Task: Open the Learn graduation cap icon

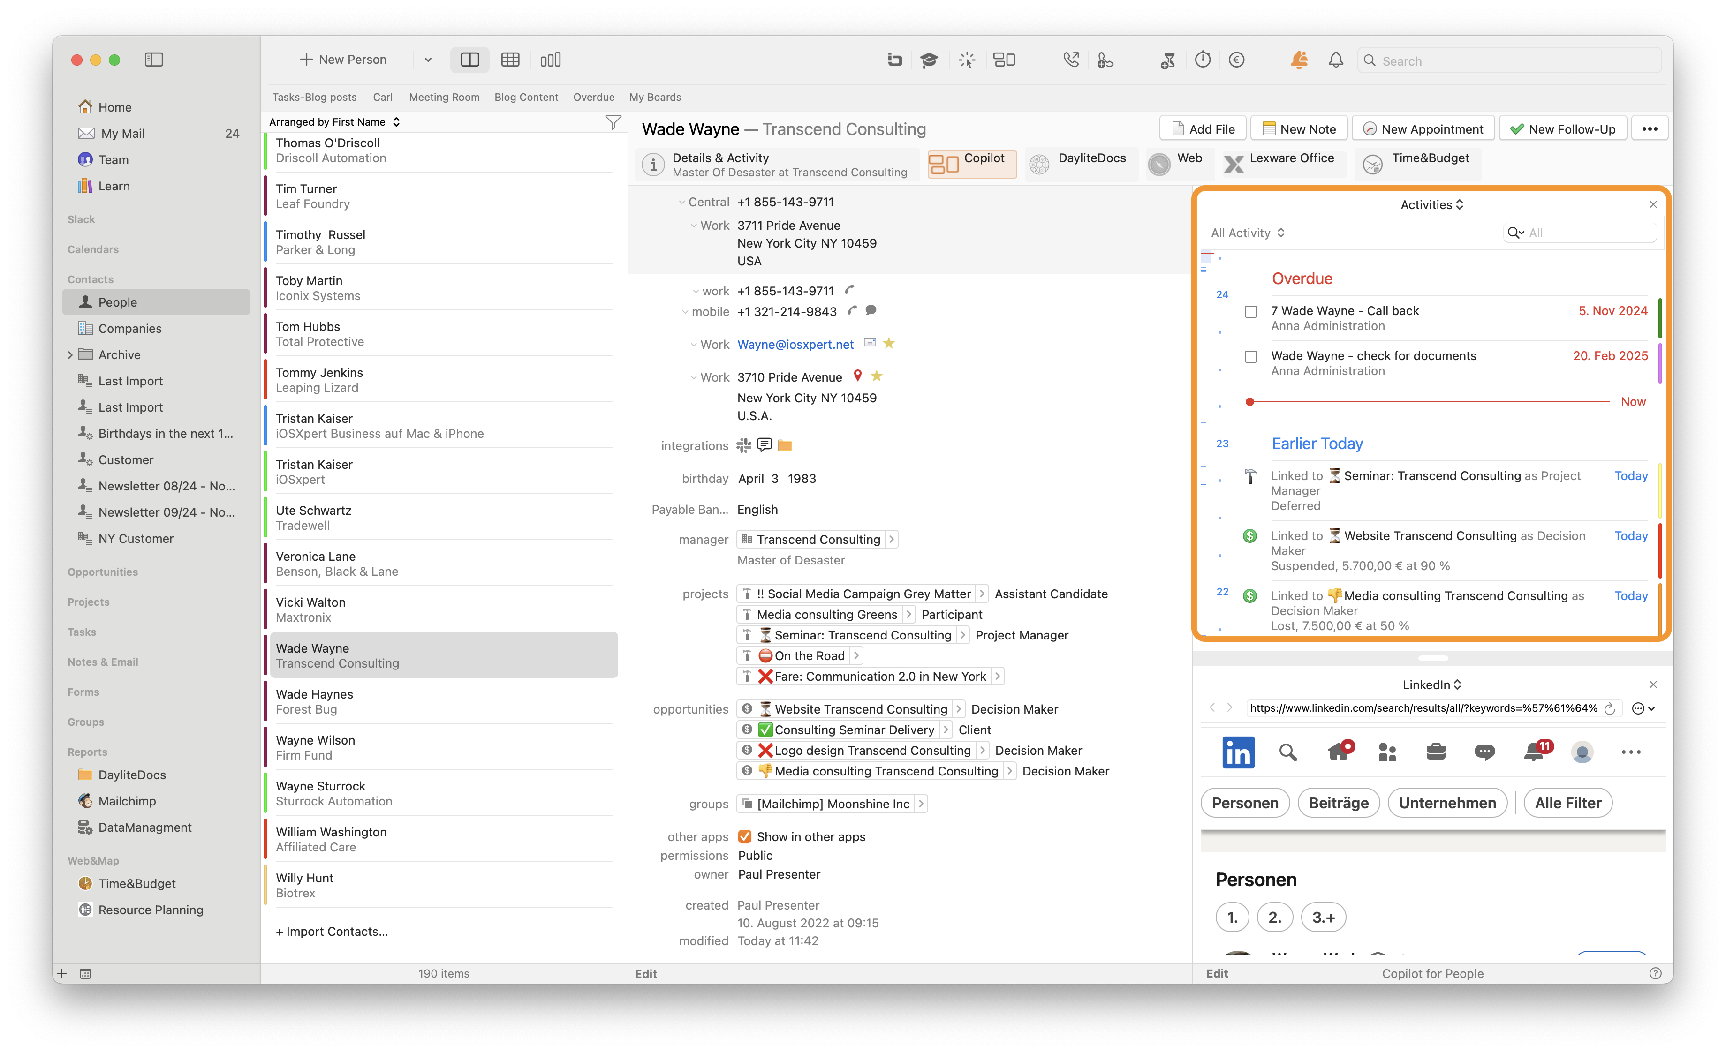Action: [929, 60]
